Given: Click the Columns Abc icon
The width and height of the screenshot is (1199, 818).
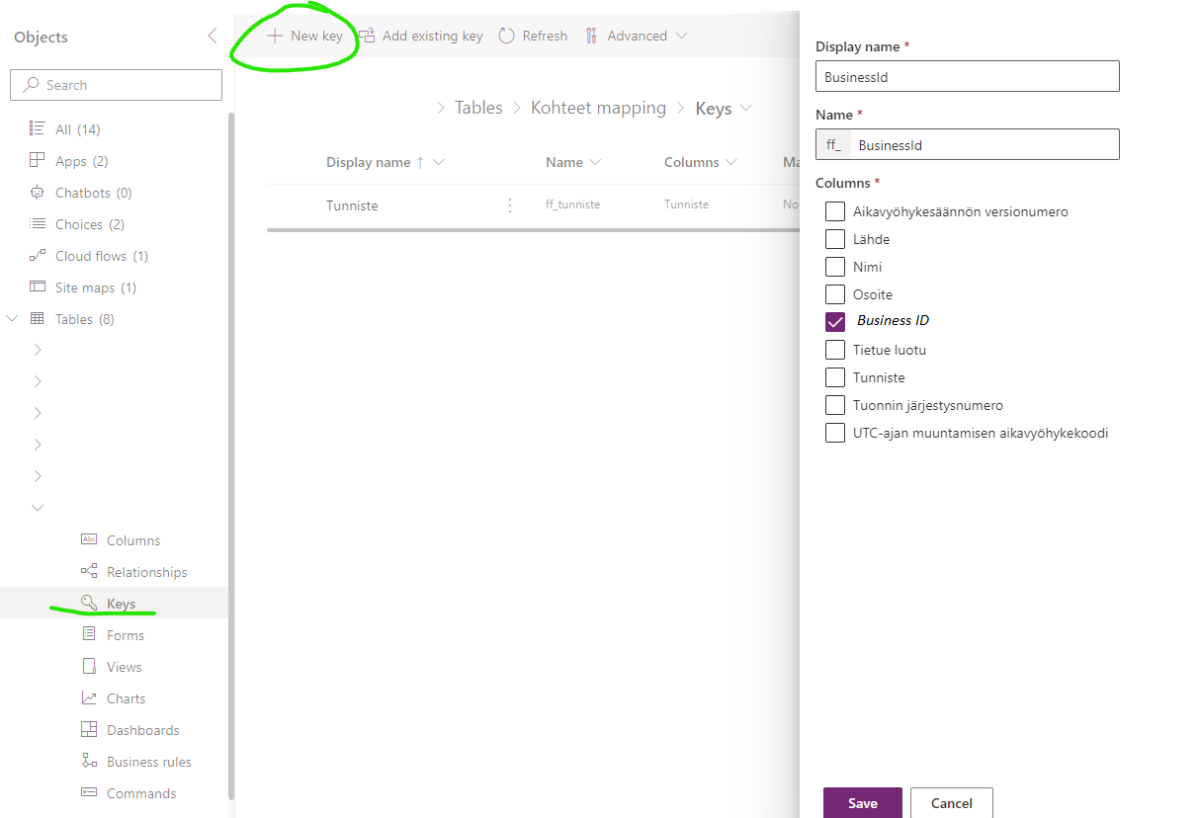Looking at the screenshot, I should point(89,539).
